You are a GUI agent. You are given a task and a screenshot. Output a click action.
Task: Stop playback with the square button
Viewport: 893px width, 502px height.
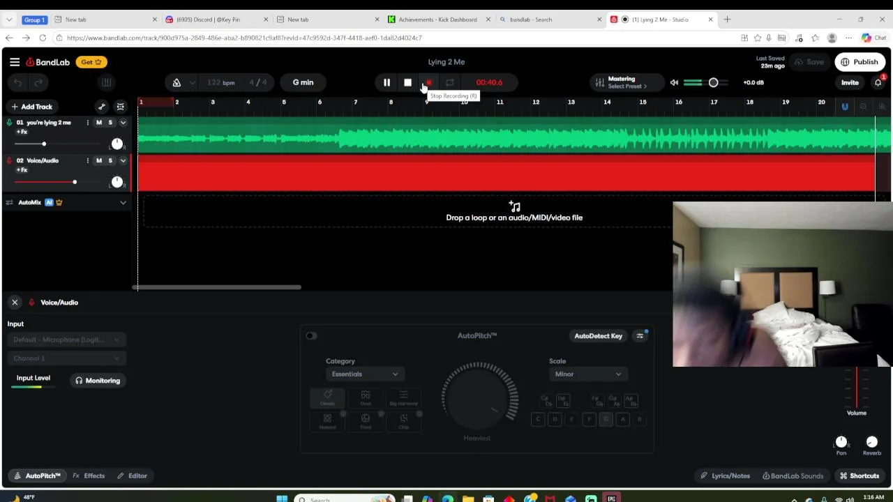coord(407,83)
